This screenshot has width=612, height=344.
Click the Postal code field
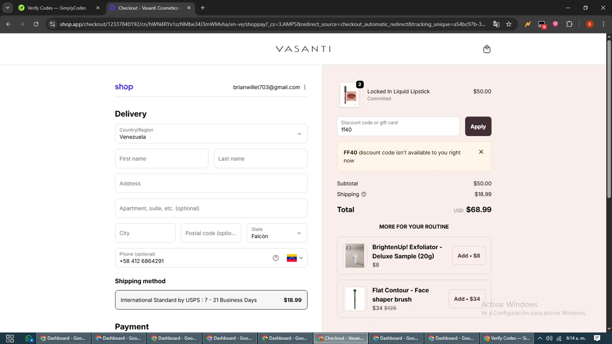211,233
